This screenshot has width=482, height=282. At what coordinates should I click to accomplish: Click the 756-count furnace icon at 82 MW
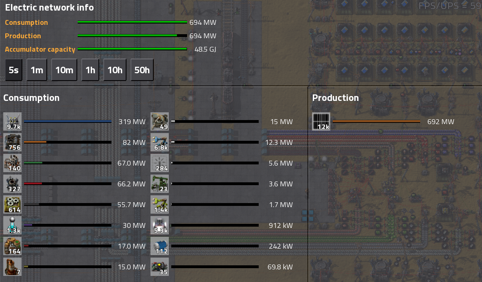tap(12, 142)
